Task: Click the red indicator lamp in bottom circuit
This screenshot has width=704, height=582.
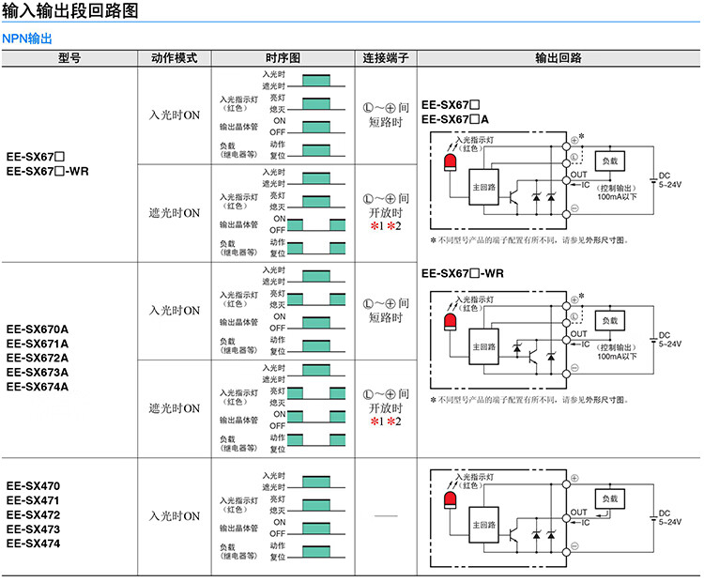Action: (450, 499)
